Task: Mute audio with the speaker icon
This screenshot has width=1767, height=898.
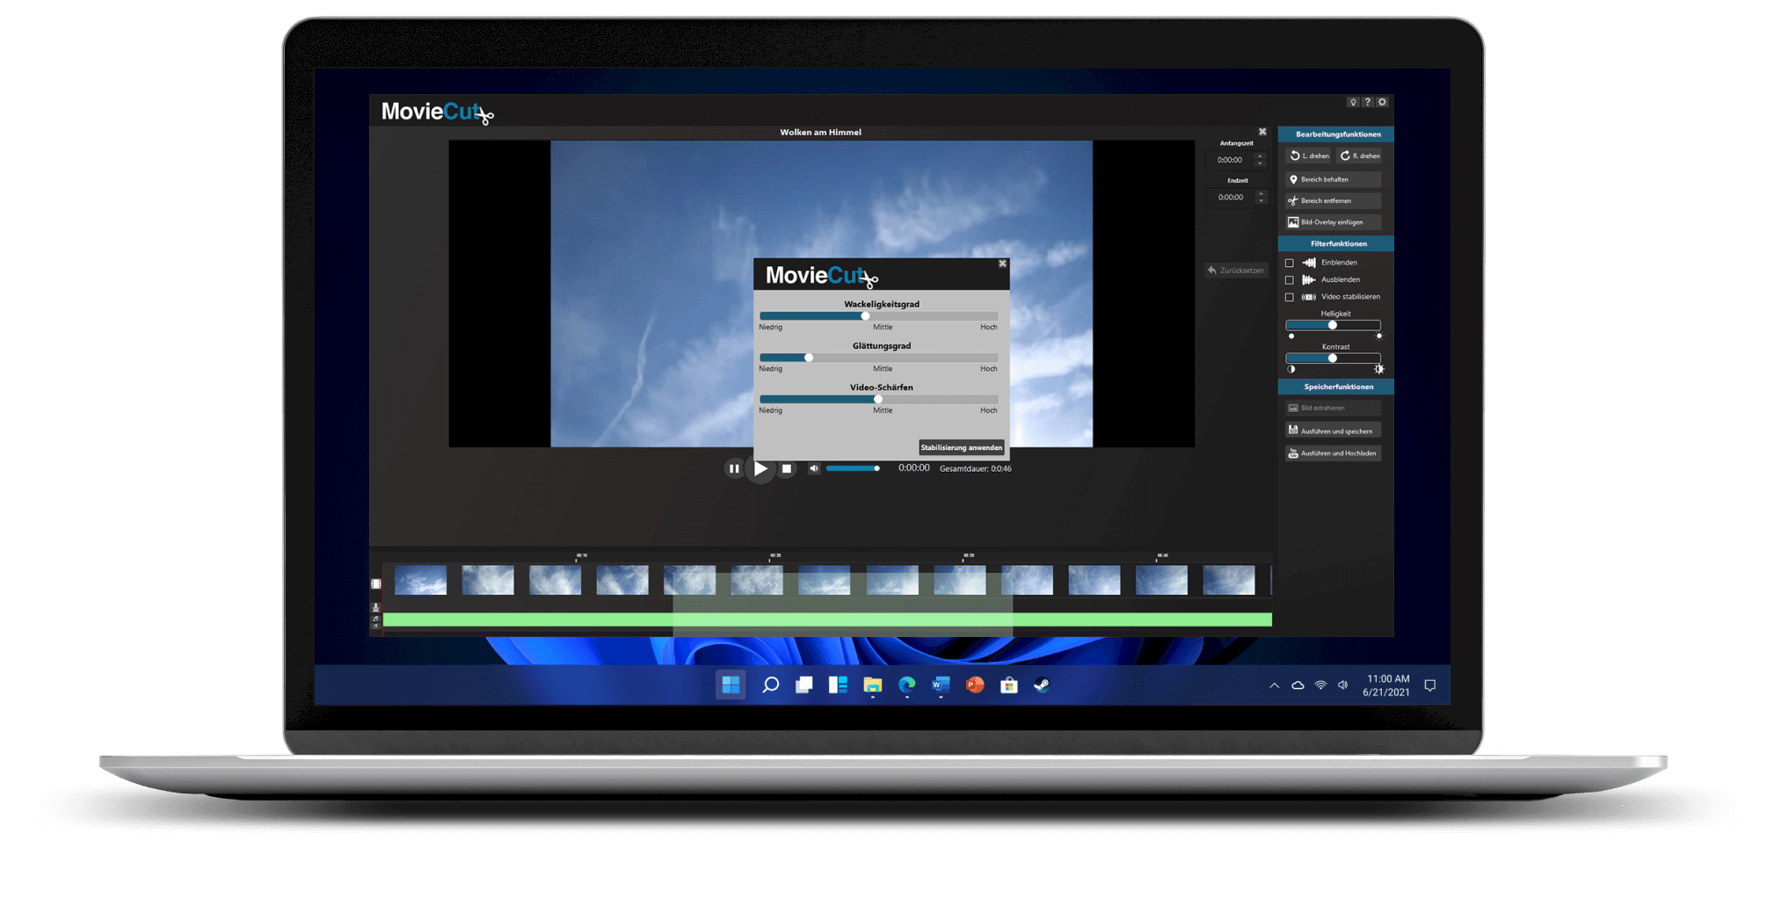Action: pos(814,468)
